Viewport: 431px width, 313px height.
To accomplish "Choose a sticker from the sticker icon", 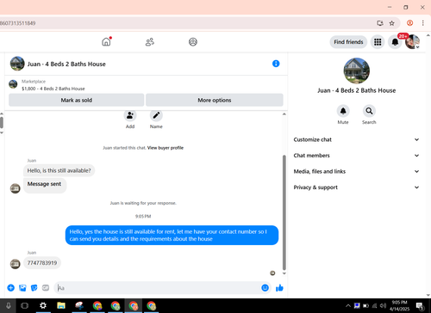I will click(34, 288).
